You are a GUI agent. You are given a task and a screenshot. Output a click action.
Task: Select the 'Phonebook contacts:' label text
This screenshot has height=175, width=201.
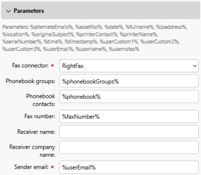click(41, 100)
